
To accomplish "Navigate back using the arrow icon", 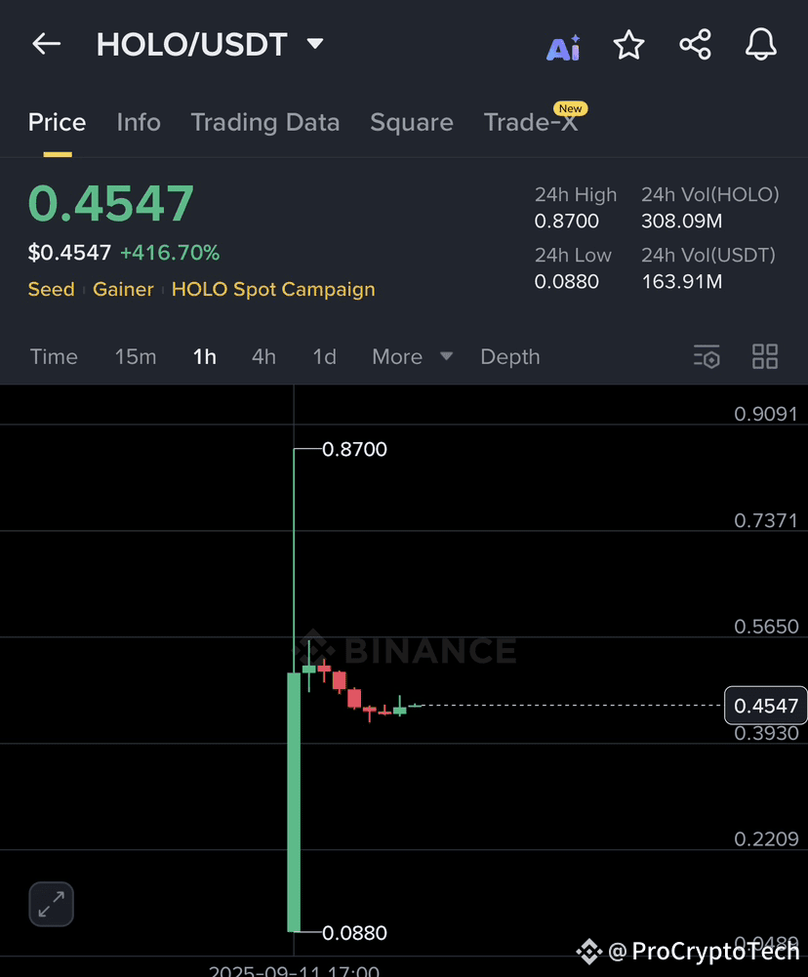I will tap(46, 43).
